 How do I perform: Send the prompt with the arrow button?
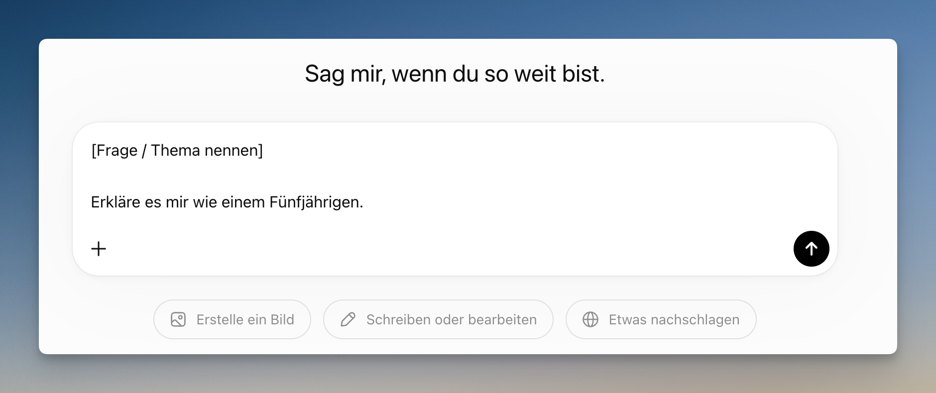[811, 249]
